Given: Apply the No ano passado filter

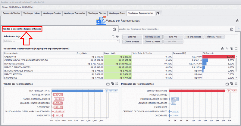Looking at the screenshot, I should click(194, 37).
